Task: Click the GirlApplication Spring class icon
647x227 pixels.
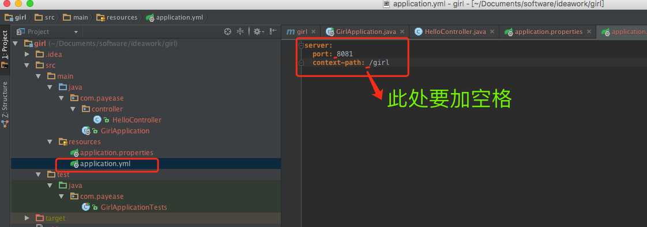Action: tap(86, 131)
